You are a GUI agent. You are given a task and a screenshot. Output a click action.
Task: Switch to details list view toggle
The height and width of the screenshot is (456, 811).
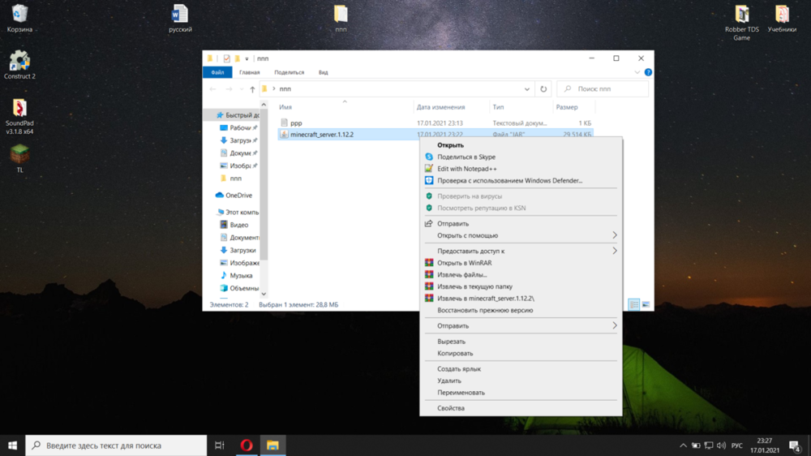pyautogui.click(x=633, y=305)
